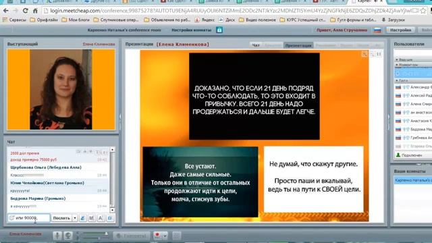Open the Сервисы apps shortcut
The height and width of the screenshot is (243, 432).
coord(14,20)
